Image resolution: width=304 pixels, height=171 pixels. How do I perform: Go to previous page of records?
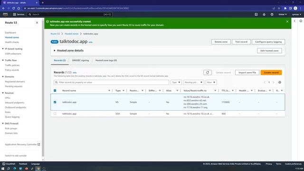tap(265, 82)
